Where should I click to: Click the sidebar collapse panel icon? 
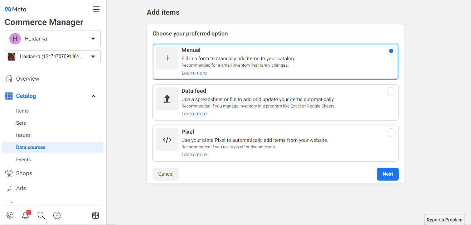click(x=96, y=215)
